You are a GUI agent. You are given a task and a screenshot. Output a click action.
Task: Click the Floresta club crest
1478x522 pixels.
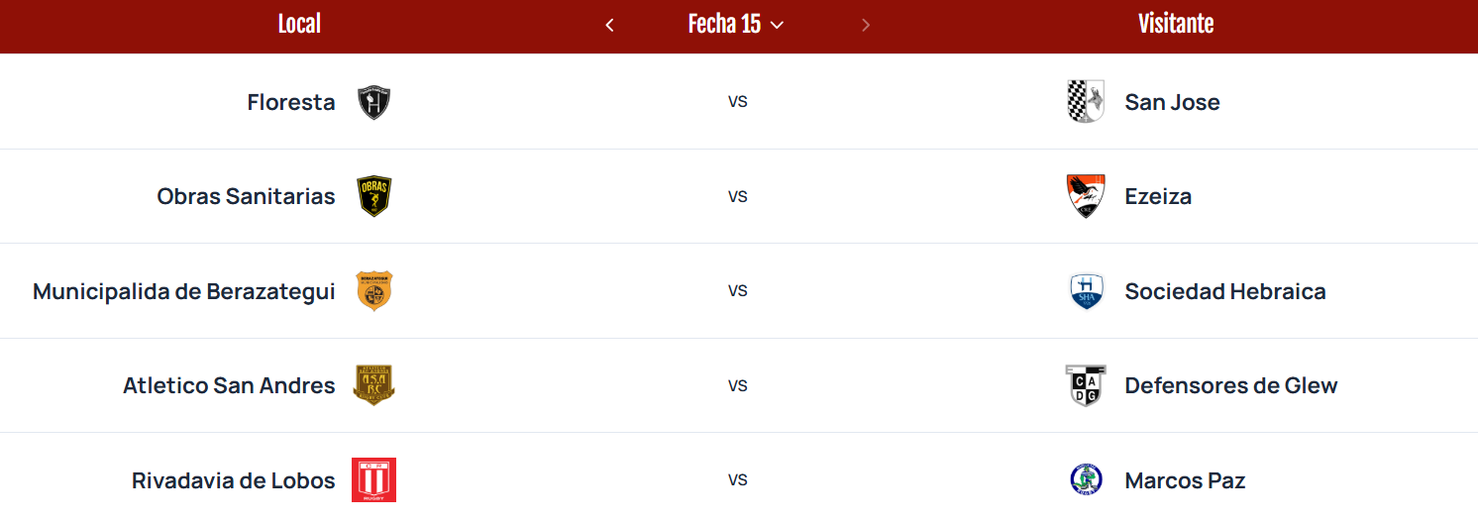(x=373, y=102)
